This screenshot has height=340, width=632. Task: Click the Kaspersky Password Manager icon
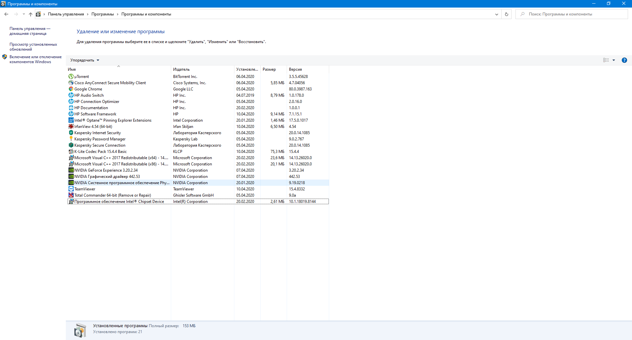(71, 139)
